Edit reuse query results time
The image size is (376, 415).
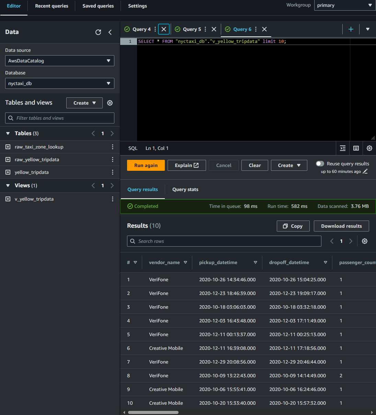pyautogui.click(x=365, y=171)
